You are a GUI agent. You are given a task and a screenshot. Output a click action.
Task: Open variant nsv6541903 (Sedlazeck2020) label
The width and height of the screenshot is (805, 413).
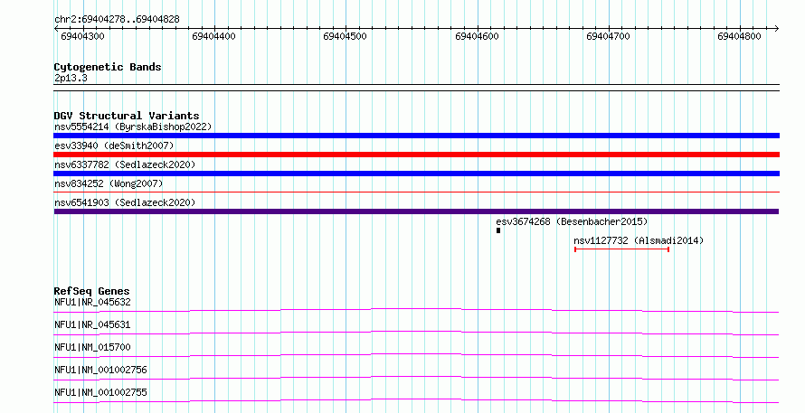[125, 202]
